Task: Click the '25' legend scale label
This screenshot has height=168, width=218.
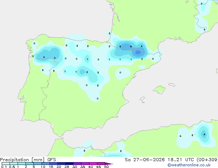Action: [67, 167]
